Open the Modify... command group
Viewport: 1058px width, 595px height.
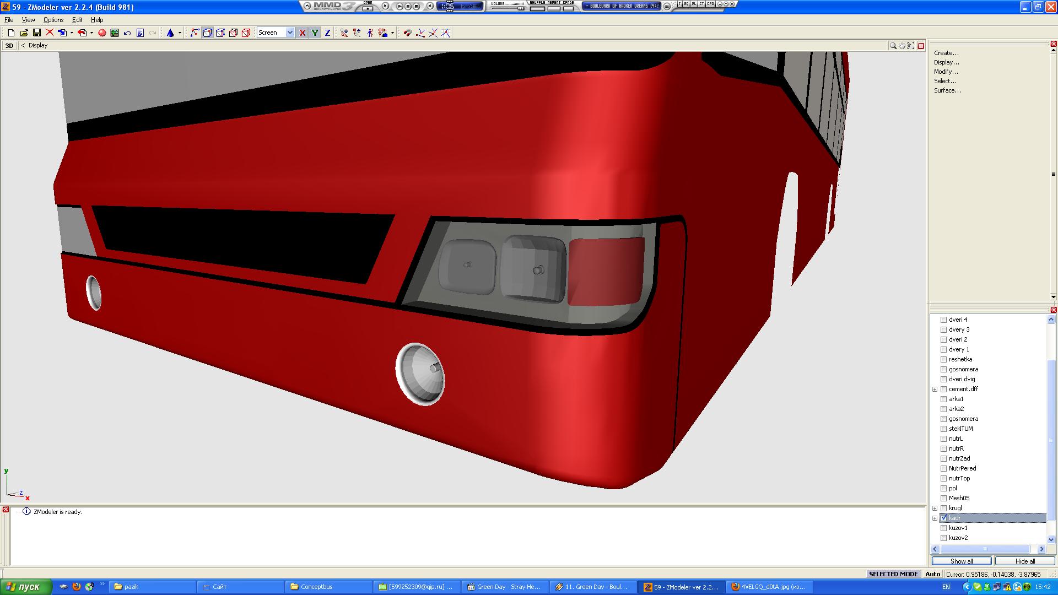coord(946,72)
